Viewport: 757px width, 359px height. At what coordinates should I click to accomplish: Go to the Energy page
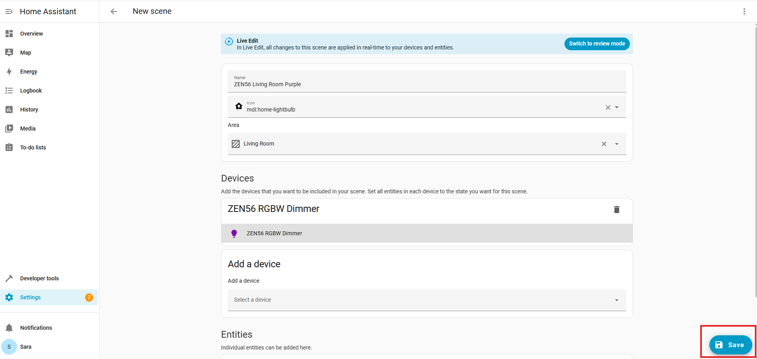[29, 72]
